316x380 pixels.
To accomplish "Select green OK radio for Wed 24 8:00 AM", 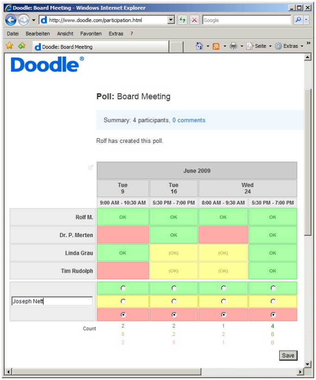I will 224,288.
